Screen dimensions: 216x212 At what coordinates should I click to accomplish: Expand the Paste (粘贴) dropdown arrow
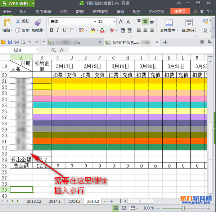[12, 31]
